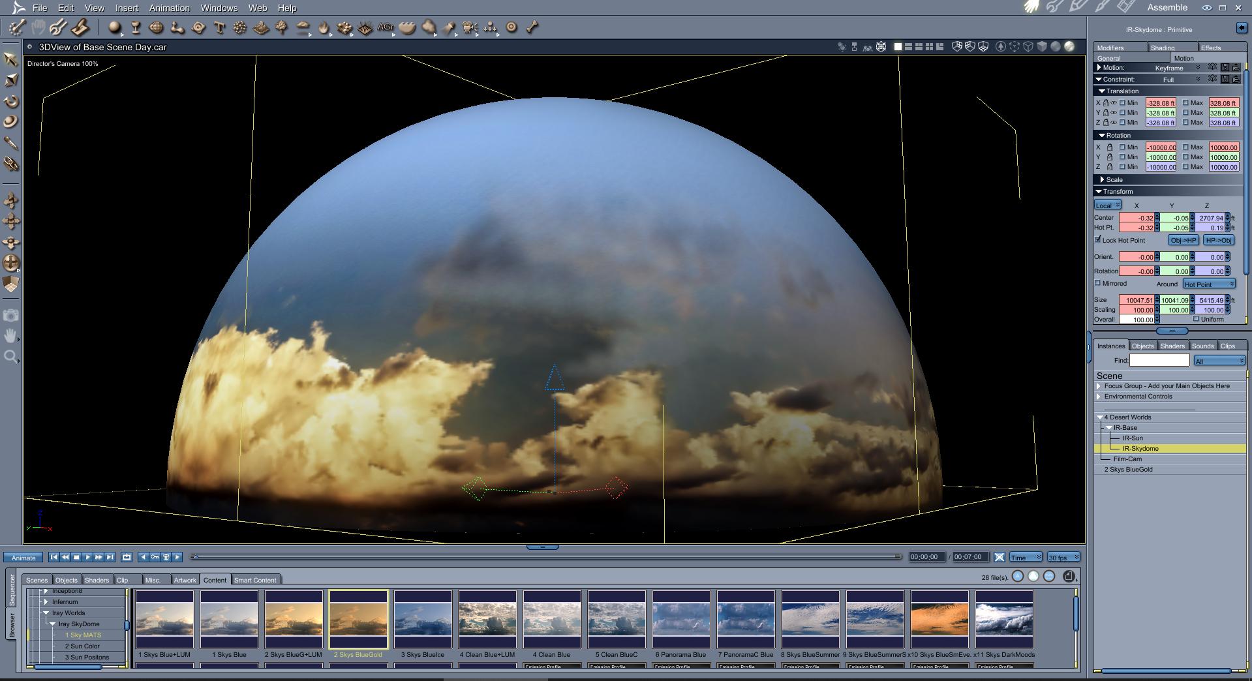Click inside the Find input field
This screenshot has height=681, width=1252.
coord(1159,360)
